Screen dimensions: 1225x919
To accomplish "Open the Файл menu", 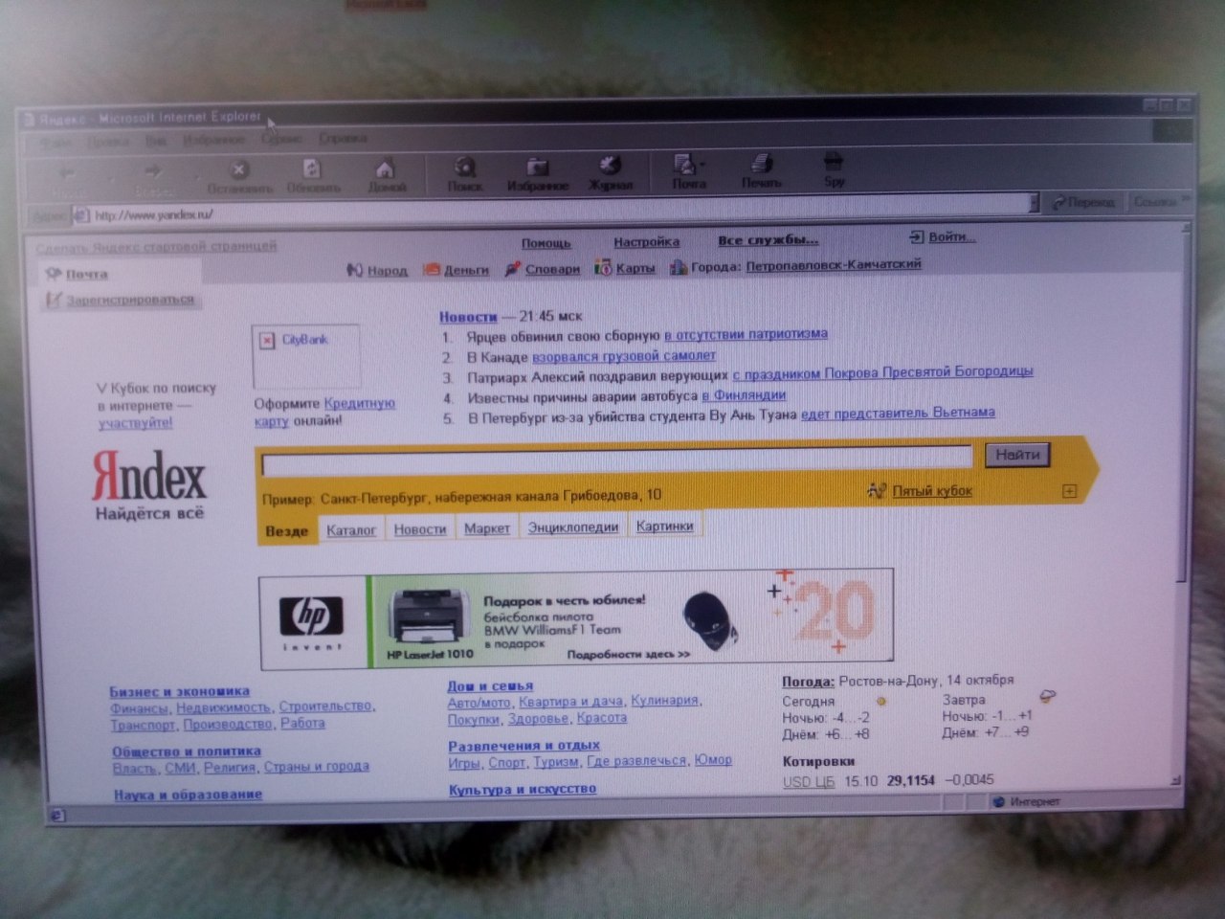I will 56,143.
